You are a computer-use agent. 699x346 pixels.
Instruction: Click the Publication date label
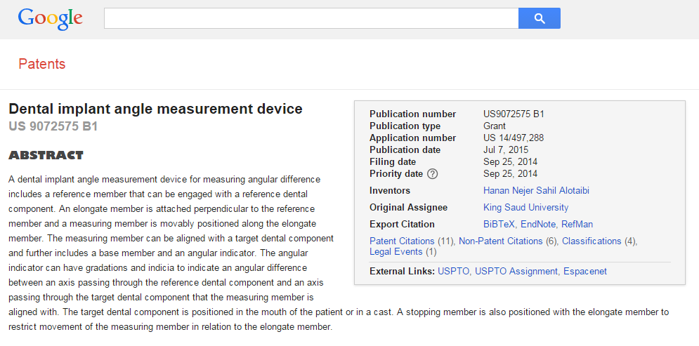pos(405,150)
